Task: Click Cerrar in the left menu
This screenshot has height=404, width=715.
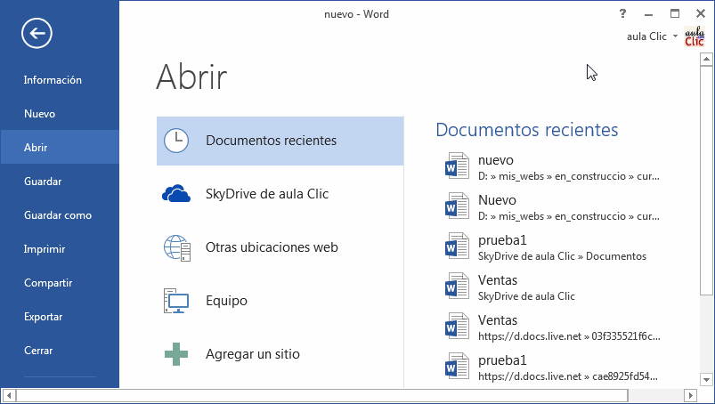Action: (x=38, y=351)
